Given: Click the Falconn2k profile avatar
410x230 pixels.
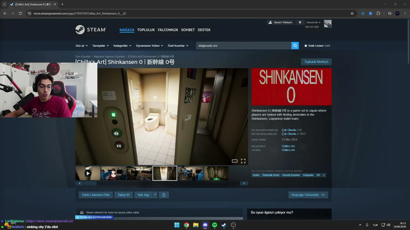Looking at the screenshot, I should coord(328,24).
